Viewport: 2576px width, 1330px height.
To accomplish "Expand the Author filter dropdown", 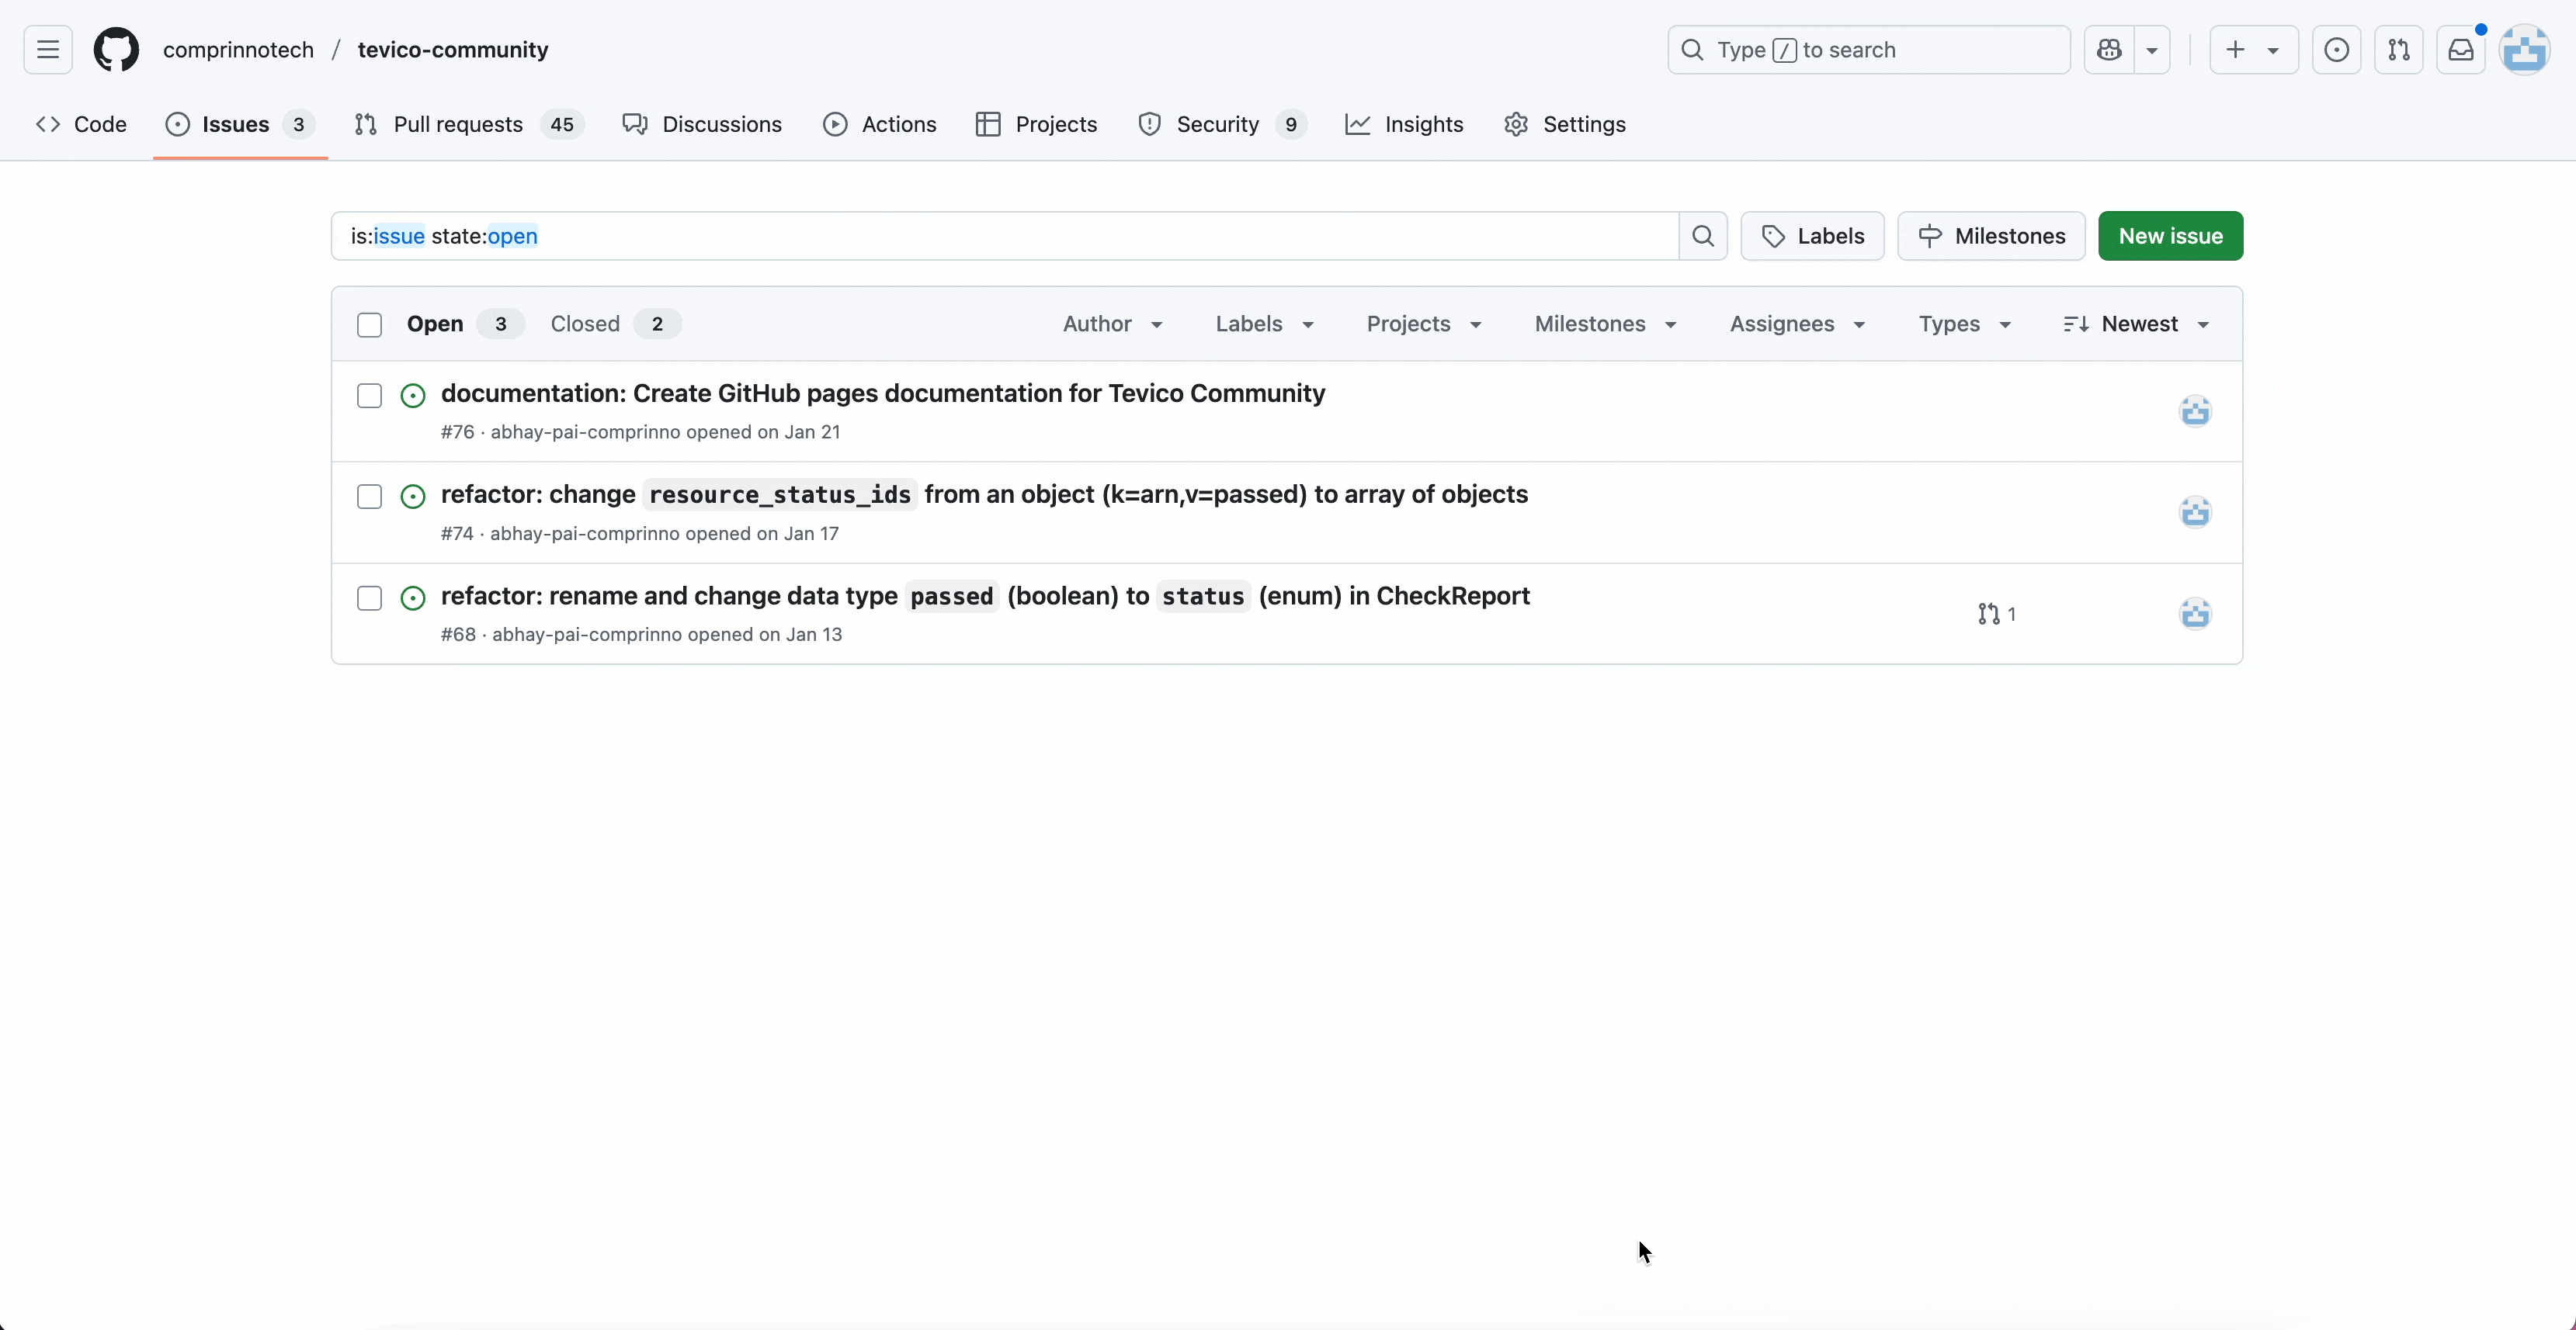I will point(1112,324).
